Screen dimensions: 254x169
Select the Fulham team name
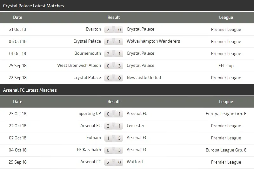pos(94,138)
